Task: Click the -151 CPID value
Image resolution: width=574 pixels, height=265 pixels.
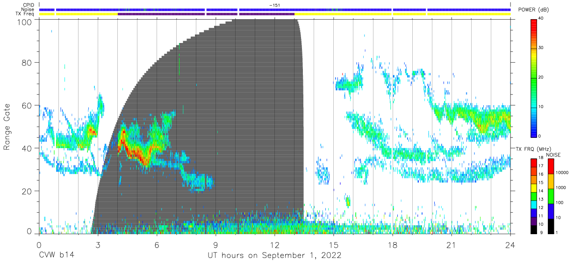Action: [x=274, y=5]
